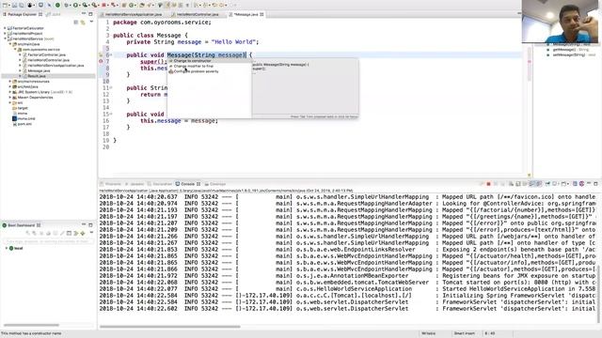Select Message.java in Package Explorer
Image resolution: width=602 pixels, height=338 pixels.
point(40,71)
